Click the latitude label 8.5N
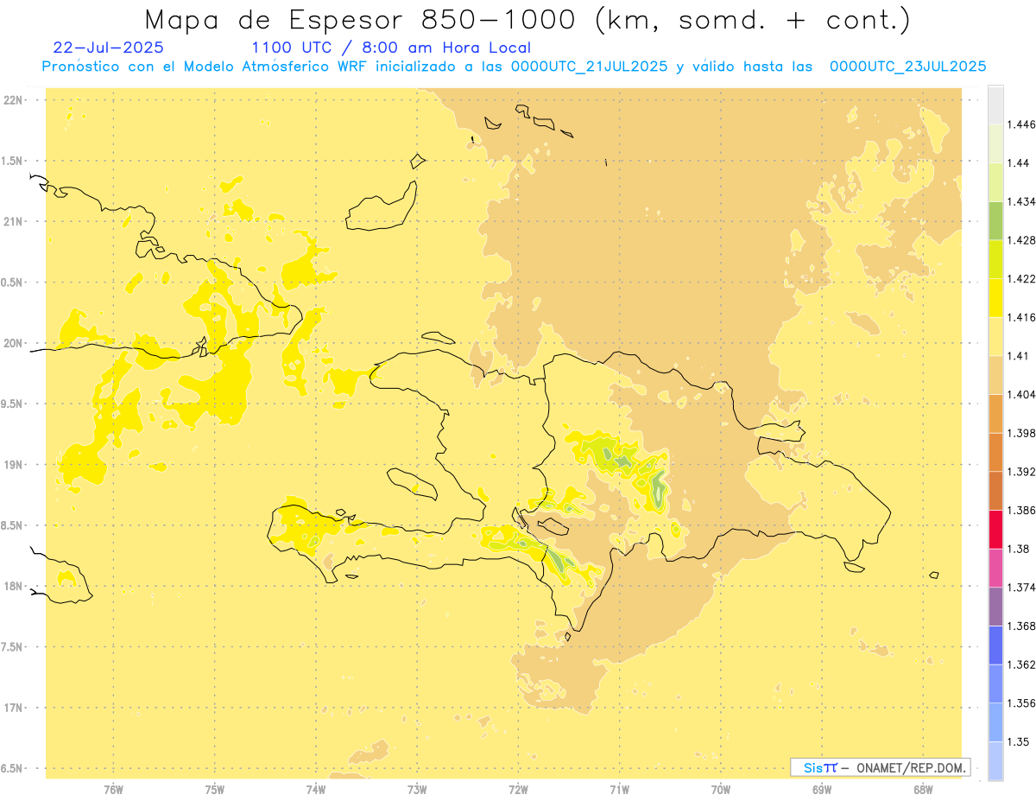The image size is (1036, 801). coord(12,525)
